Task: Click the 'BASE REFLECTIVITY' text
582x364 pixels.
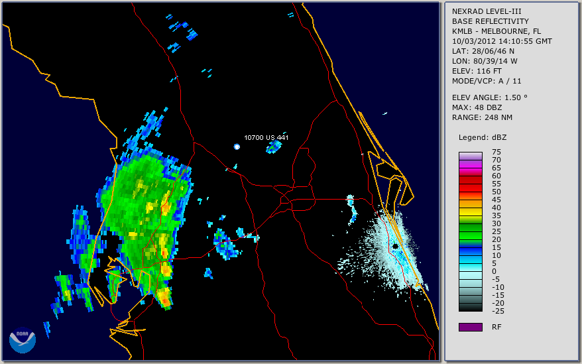Action: (x=491, y=21)
